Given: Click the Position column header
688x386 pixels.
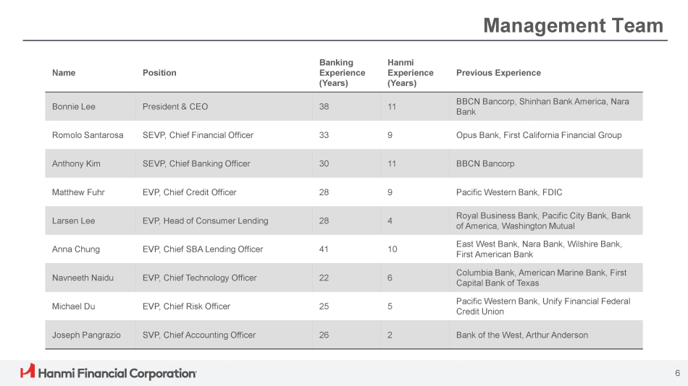Looking at the screenshot, I should coord(159,73).
